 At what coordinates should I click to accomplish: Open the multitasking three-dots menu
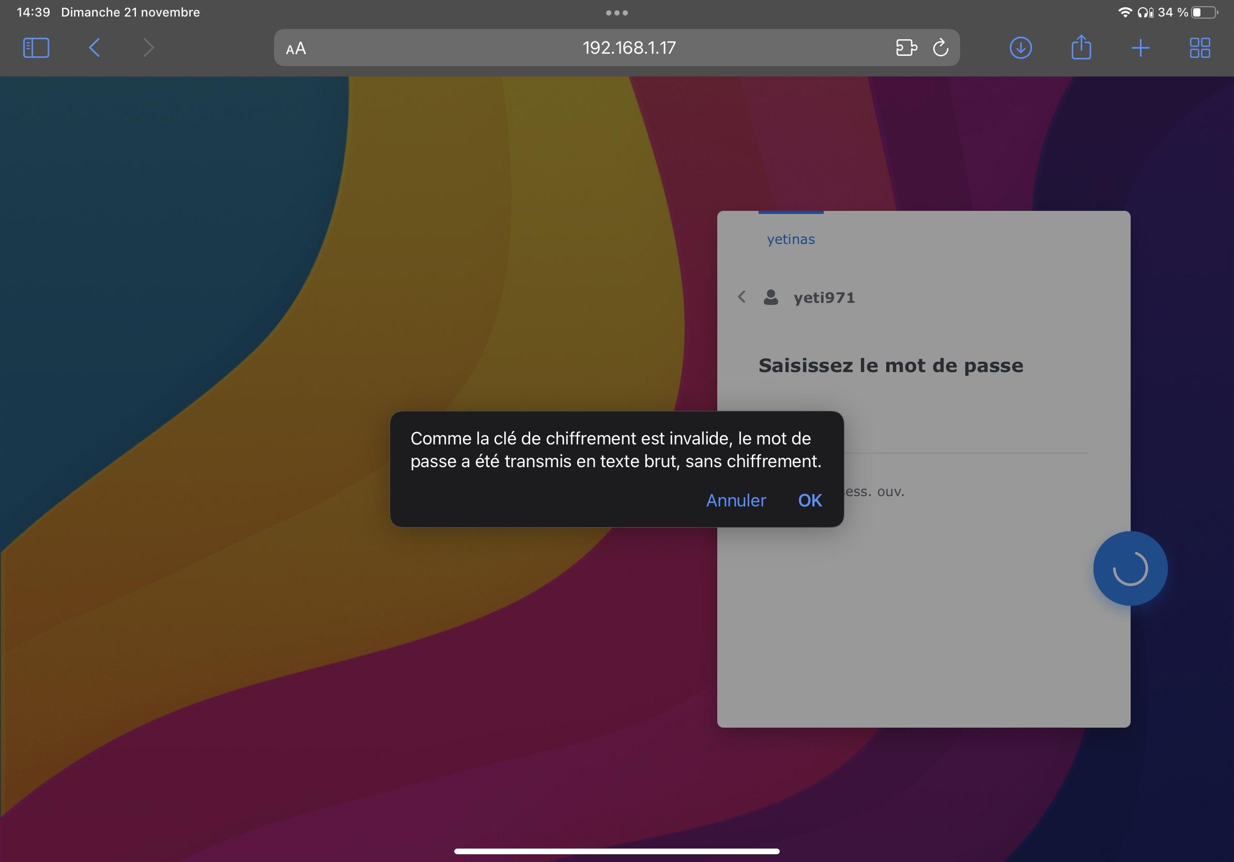pyautogui.click(x=616, y=12)
